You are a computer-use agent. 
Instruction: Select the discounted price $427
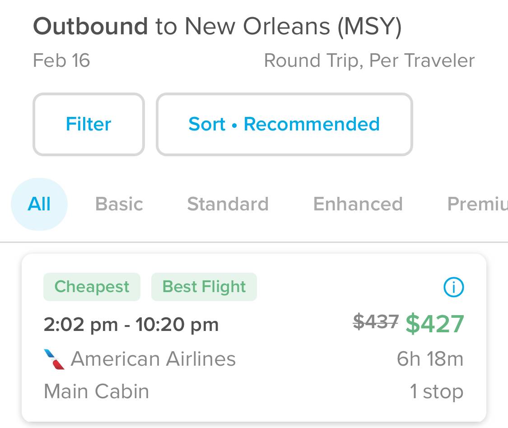coord(434,322)
